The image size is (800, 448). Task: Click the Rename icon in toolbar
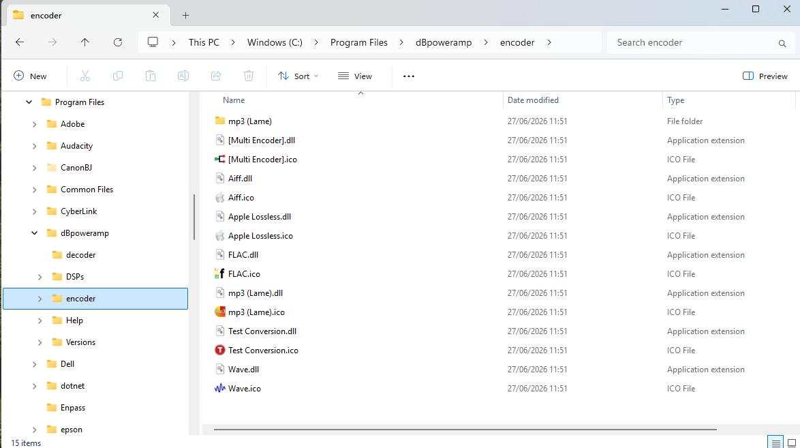tap(183, 76)
